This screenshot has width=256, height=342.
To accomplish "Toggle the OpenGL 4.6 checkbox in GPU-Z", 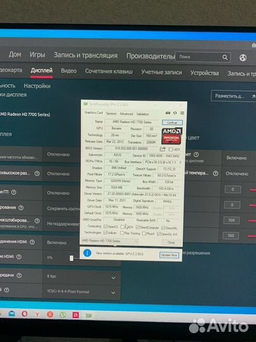I will (159, 234).
